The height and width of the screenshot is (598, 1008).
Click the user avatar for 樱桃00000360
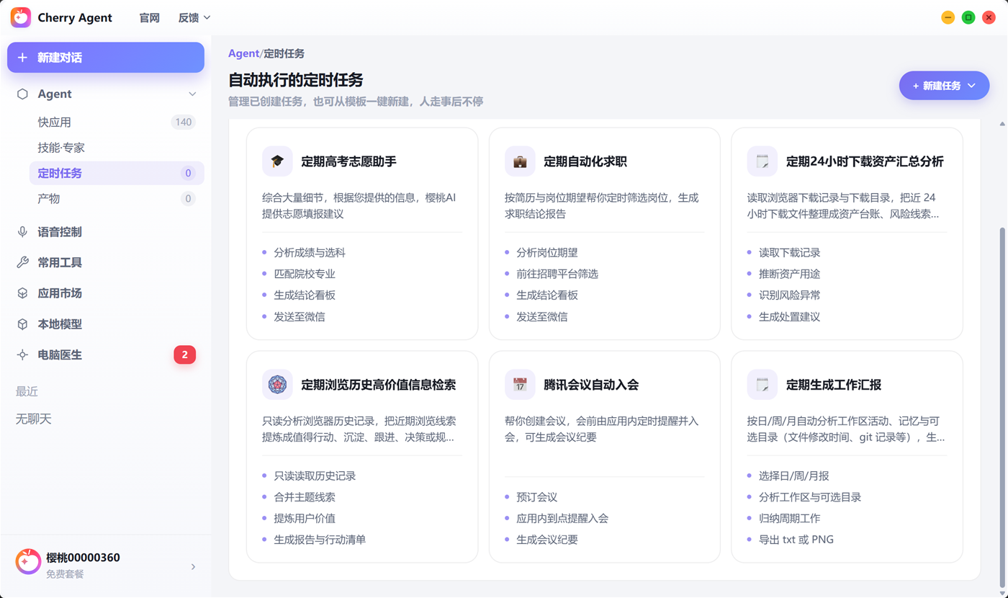28,561
